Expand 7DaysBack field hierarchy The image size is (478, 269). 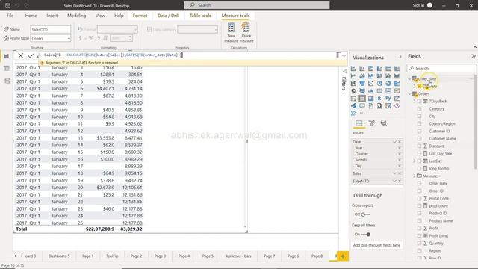click(415, 102)
